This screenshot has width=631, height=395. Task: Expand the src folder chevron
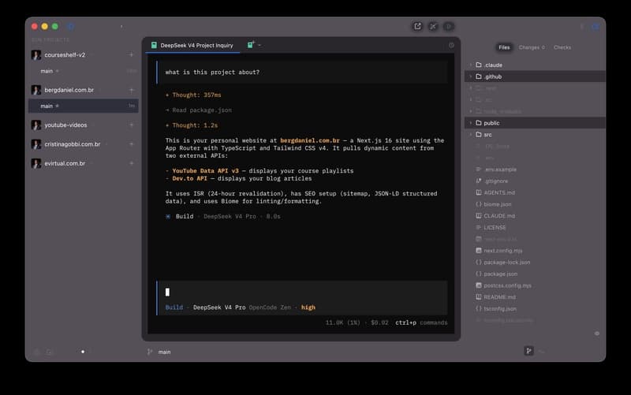pos(470,134)
